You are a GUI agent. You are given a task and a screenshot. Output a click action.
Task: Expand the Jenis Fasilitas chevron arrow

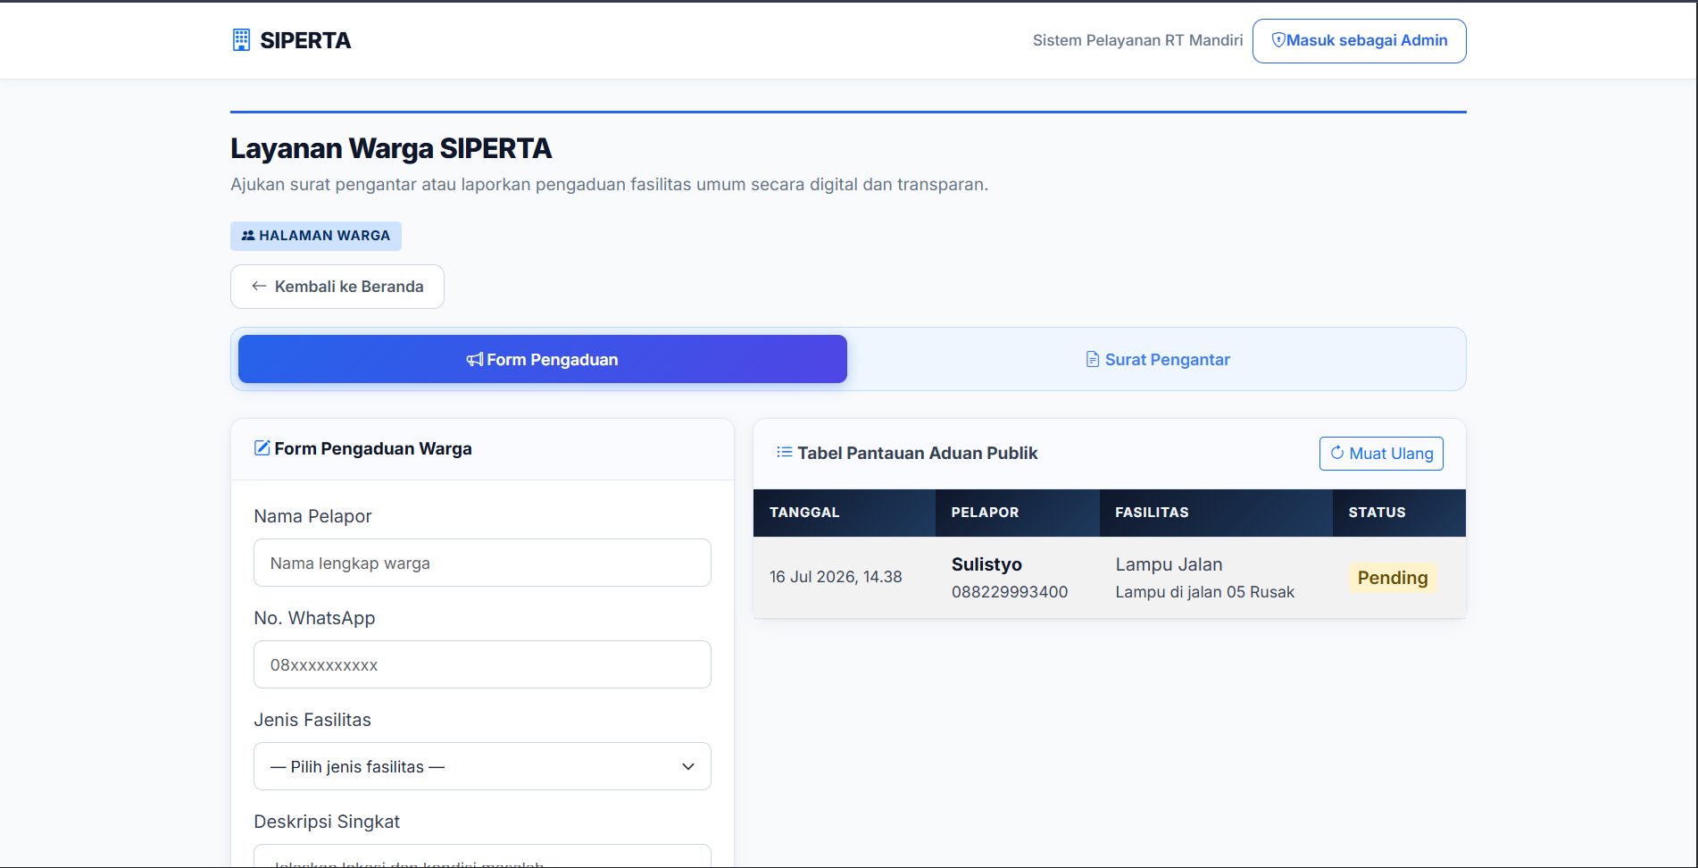click(x=688, y=766)
